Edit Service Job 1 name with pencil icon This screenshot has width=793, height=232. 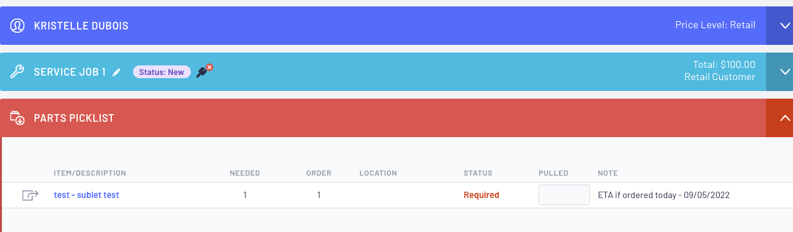pyautogui.click(x=116, y=72)
